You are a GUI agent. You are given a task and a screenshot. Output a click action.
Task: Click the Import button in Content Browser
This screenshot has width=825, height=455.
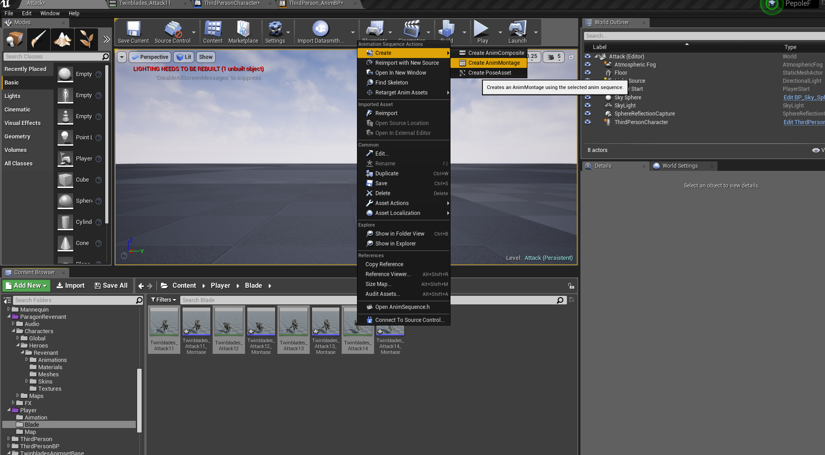tap(71, 285)
